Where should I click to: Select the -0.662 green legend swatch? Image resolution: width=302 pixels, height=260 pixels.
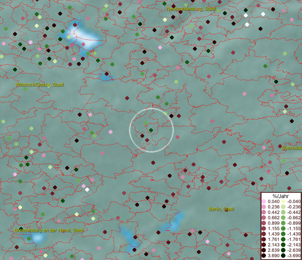coord(283,218)
